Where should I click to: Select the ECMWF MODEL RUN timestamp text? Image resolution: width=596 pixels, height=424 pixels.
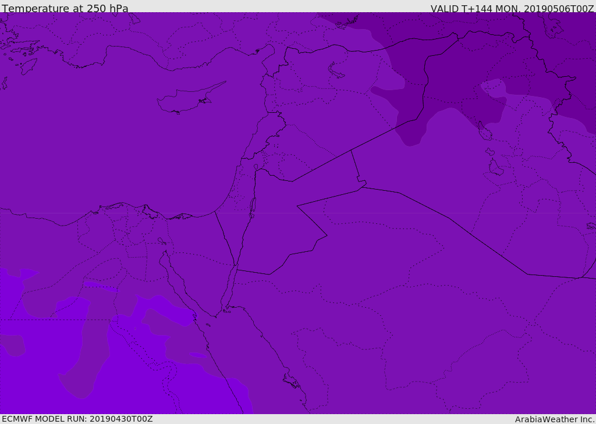(77, 419)
